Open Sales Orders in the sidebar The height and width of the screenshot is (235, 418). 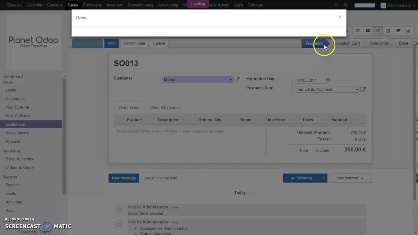pyautogui.click(x=17, y=133)
